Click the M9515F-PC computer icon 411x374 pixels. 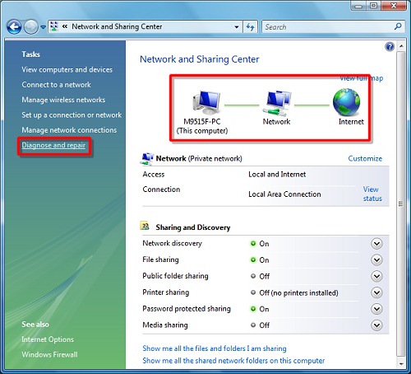206,103
